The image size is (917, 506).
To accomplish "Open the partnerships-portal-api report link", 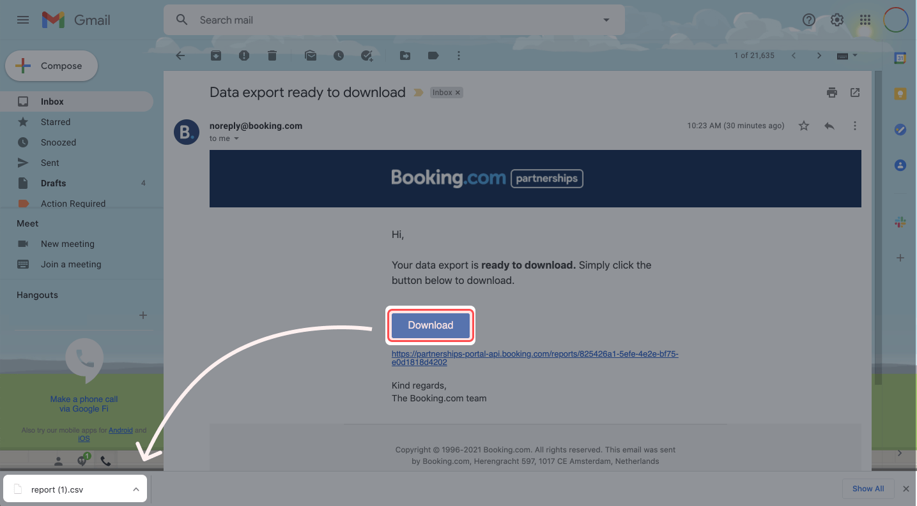I will [535, 357].
